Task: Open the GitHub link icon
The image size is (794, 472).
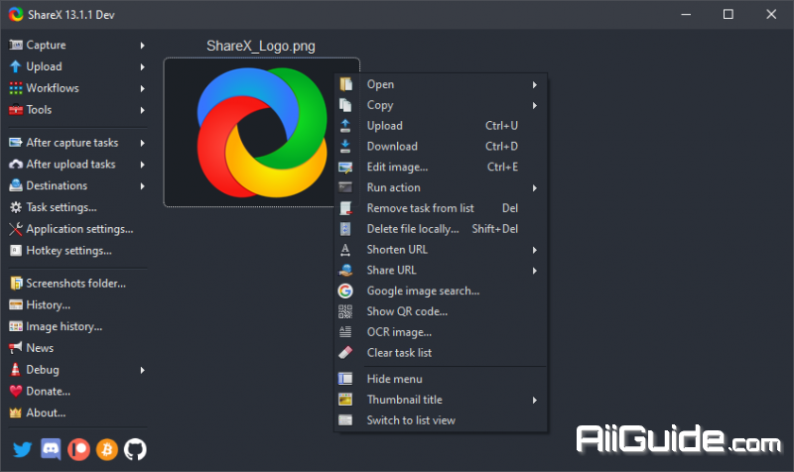Action: coord(135,449)
